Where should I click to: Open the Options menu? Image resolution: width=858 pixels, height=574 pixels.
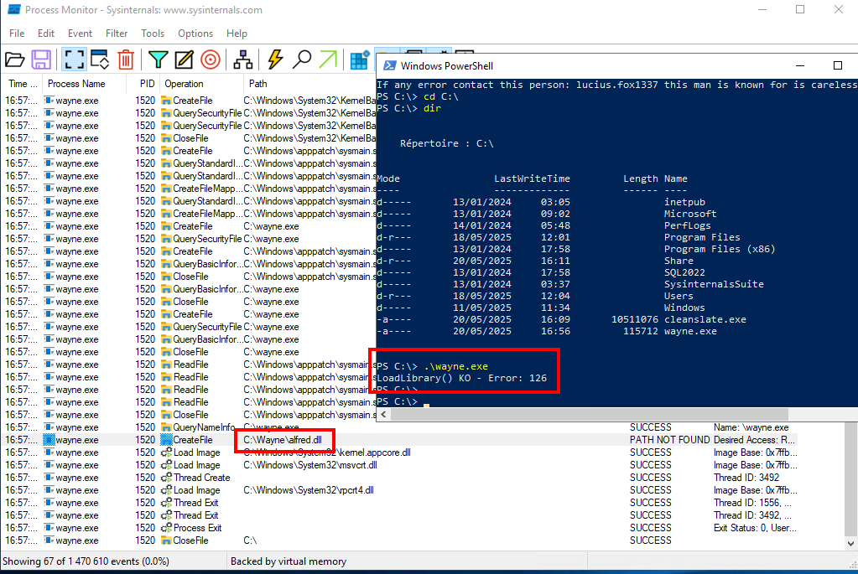click(195, 34)
